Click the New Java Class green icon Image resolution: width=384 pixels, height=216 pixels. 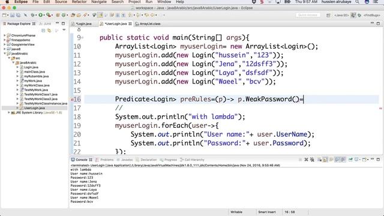click(64, 15)
